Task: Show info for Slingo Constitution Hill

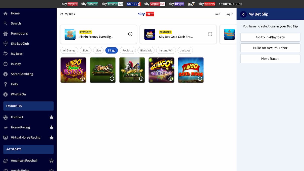Action: tap(112, 79)
